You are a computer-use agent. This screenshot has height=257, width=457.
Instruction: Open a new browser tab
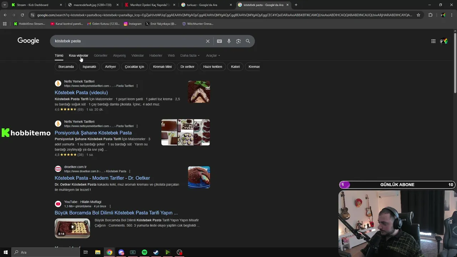coord(296,5)
